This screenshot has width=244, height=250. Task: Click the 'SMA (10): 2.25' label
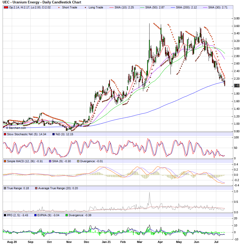coord(124,8)
